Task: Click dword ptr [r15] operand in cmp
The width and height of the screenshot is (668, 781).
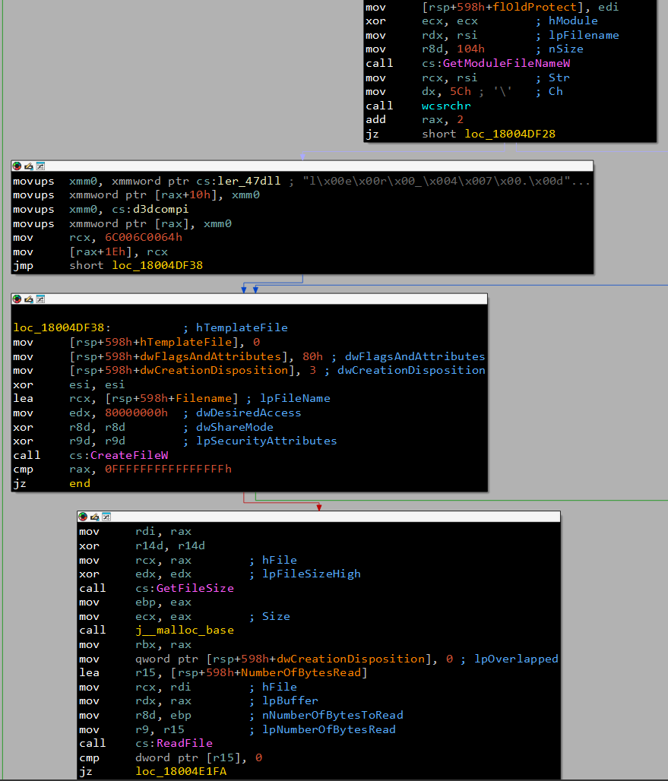Action: pyautogui.click(x=192, y=758)
